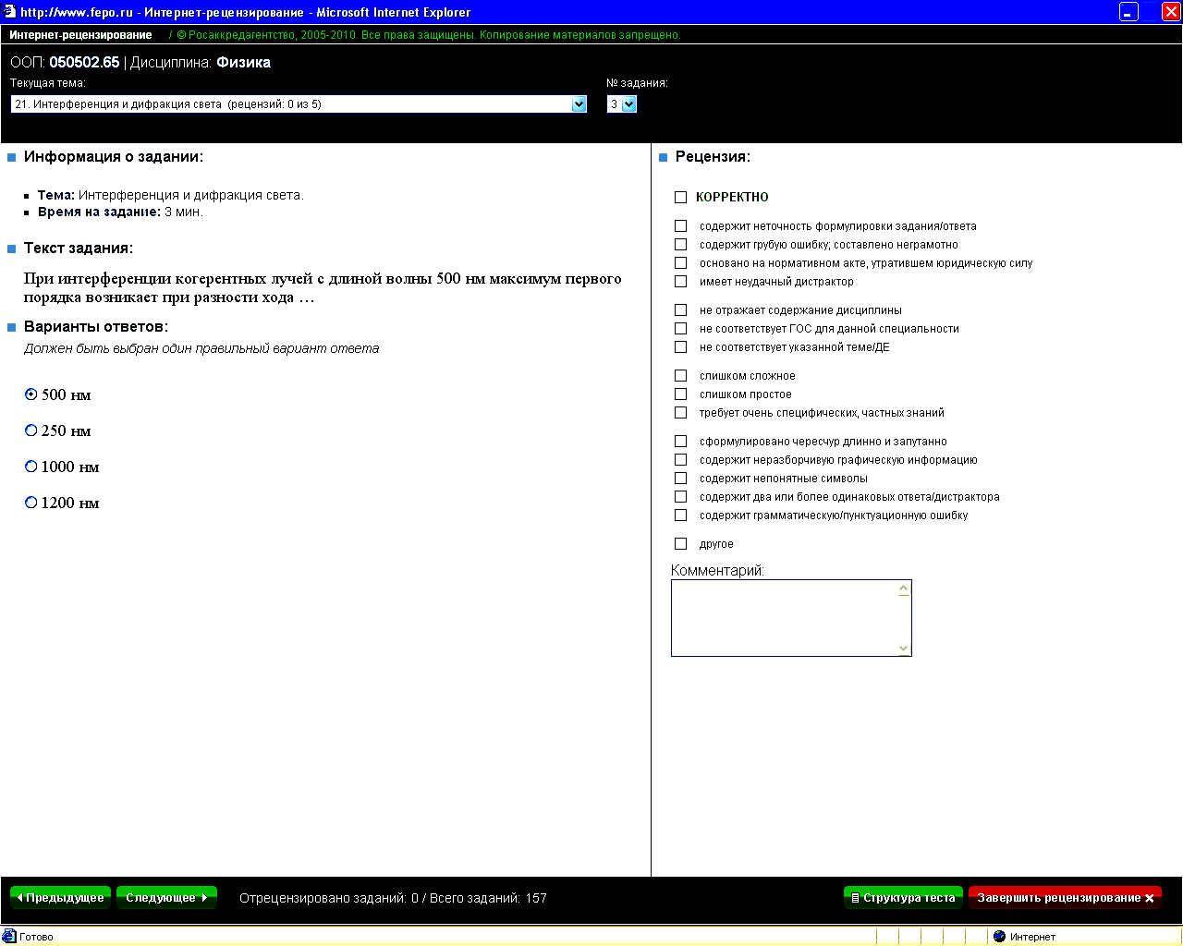Image resolution: width=1183 pixels, height=946 pixels.
Task: Click the 'Отрецензировано заданий: 0 / Всего заданий: 157' counter
Action: [x=393, y=898]
